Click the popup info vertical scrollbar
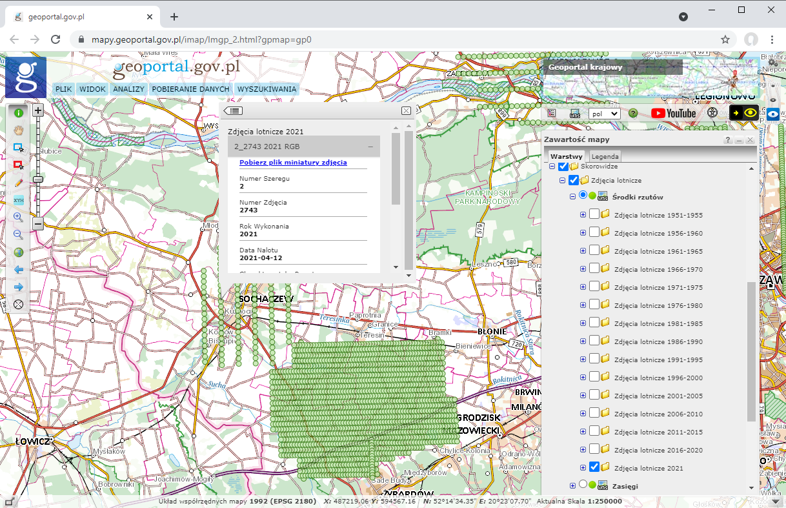Screen dimensions: 786x508 tap(396, 168)
